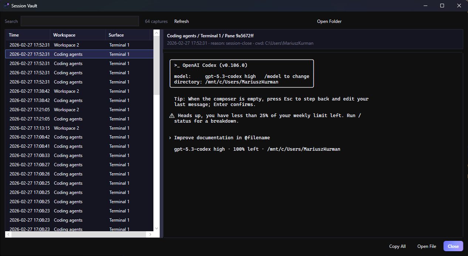The height and width of the screenshot is (256, 468).
Task: Select the 17:13:15 Workspace 2 capture
Action: 79,128
